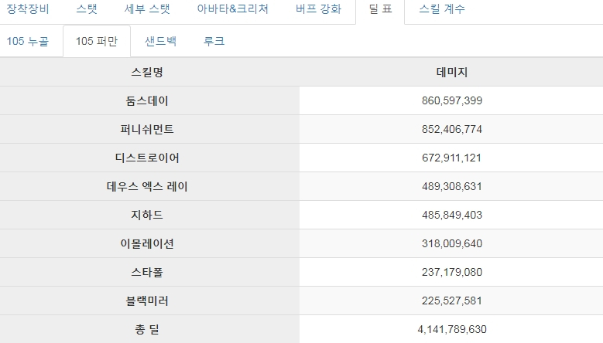Select the 105 퍼만 sub-tab
Viewport: 603px width, 343px height.
pyautogui.click(x=97, y=41)
